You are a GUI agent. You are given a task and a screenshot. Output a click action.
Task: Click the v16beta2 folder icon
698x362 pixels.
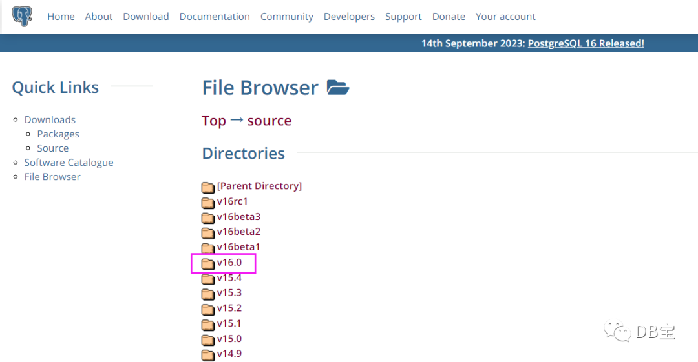click(208, 233)
